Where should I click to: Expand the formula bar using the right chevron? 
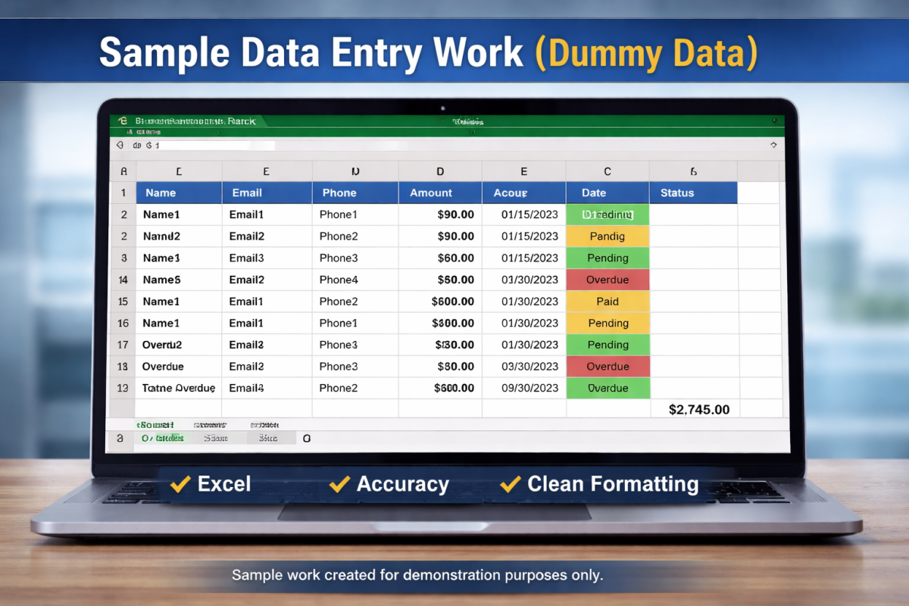tap(773, 145)
